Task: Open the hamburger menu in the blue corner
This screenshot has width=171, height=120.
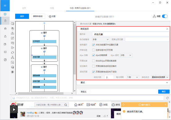Action: point(5,6)
